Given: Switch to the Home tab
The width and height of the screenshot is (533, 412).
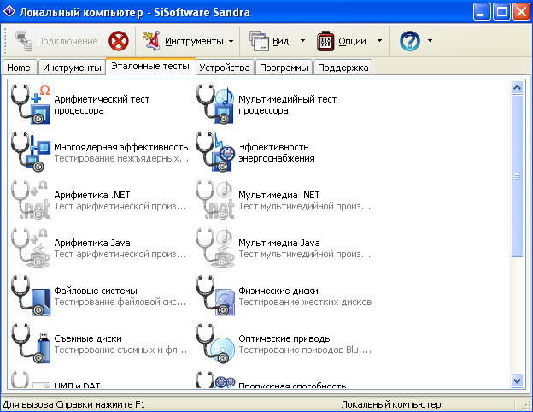Looking at the screenshot, I should point(19,68).
